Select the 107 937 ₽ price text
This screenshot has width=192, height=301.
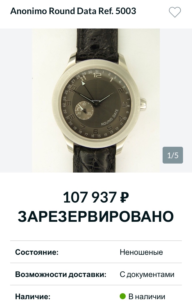click(96, 197)
